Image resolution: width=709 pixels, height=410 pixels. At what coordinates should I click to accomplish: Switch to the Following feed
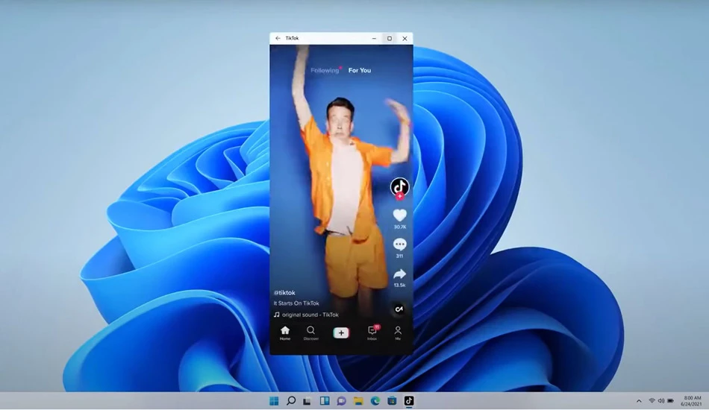tap(325, 70)
